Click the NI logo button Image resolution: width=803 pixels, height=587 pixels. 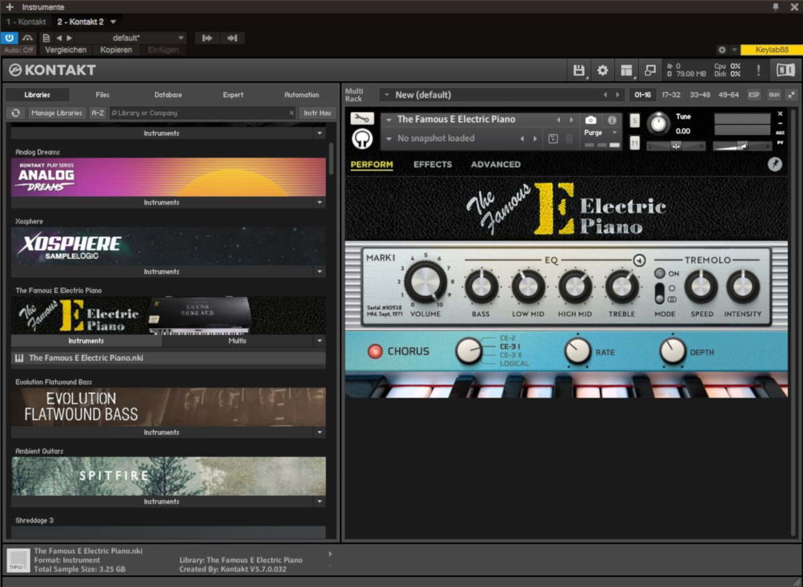tap(785, 70)
